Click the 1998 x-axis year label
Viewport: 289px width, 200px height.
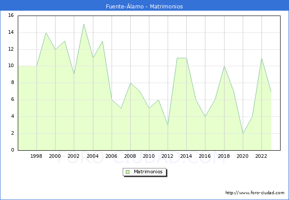(x=36, y=156)
